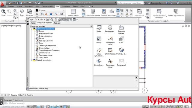Click the DesignCenter Search icon
The height and width of the screenshot is (108, 192).
(x=52, y=19)
